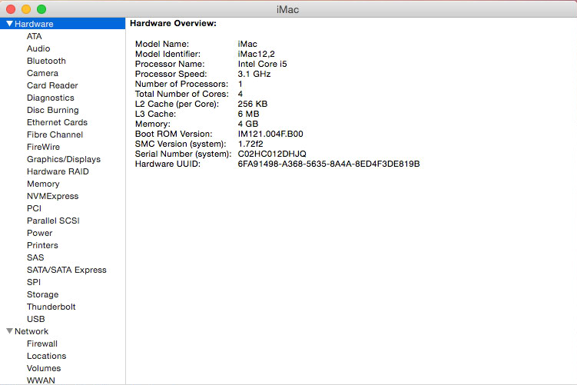Show Disc Burning information
The image size is (577, 385).
[52, 110]
